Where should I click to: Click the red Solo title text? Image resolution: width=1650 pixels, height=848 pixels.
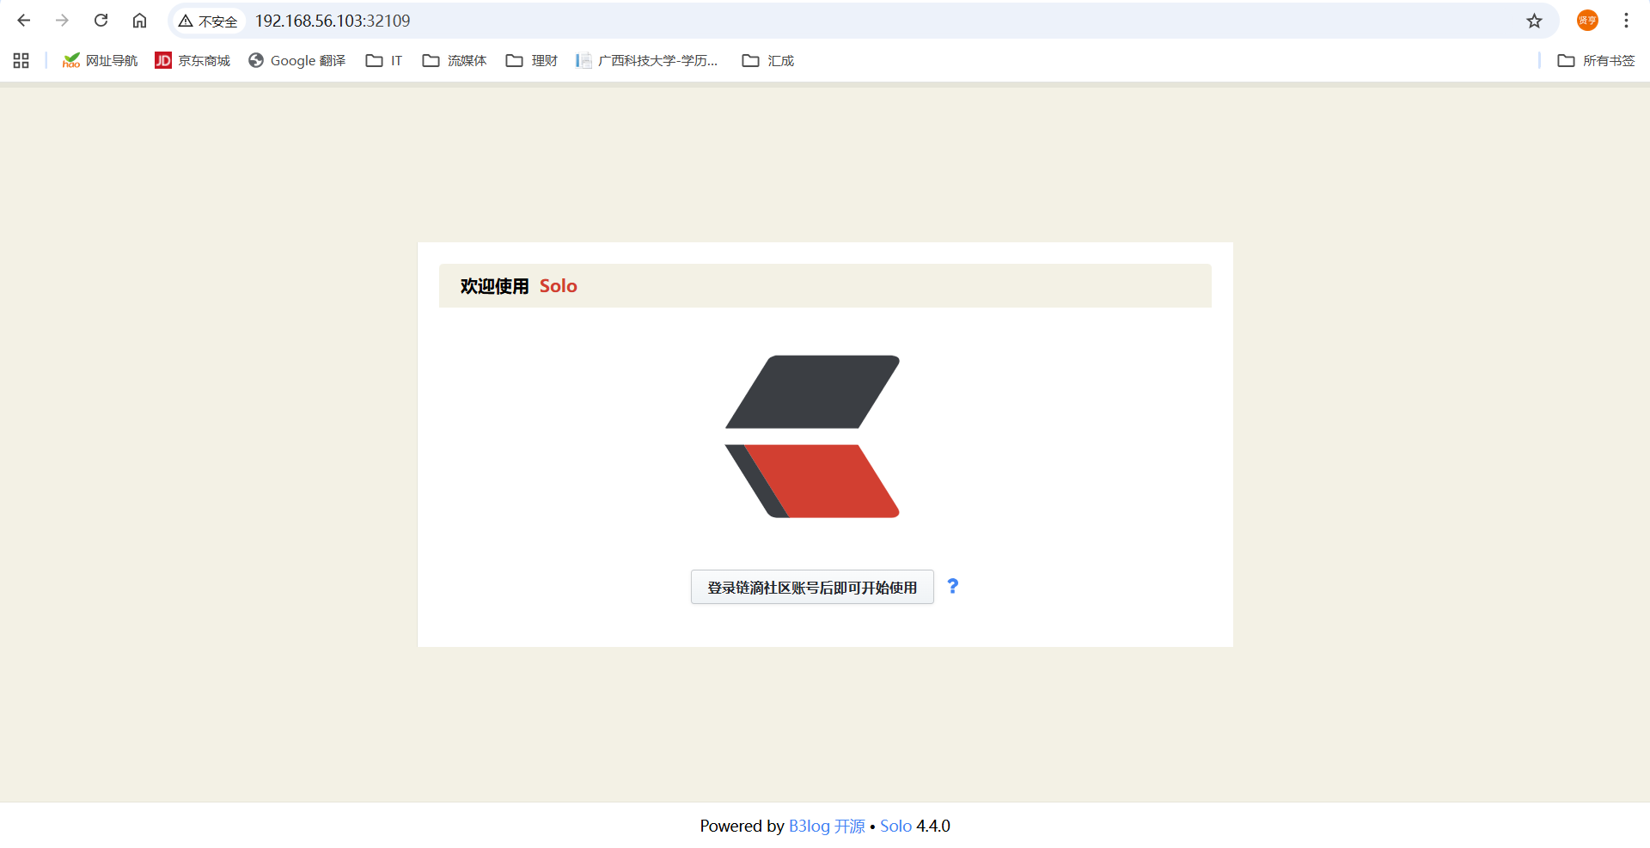(559, 286)
